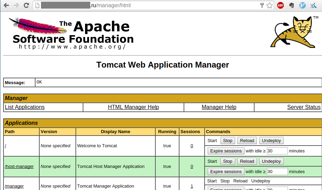Reload the page using the refresh icon
This screenshot has height=190, width=322.
point(26,6)
